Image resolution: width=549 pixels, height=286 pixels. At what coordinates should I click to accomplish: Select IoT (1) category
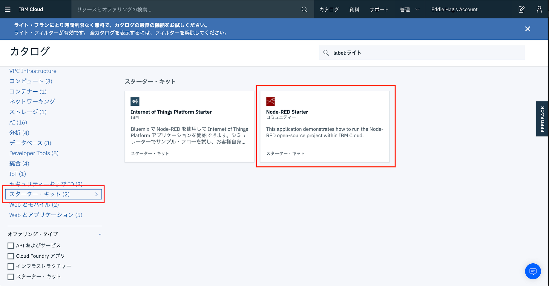click(18, 174)
